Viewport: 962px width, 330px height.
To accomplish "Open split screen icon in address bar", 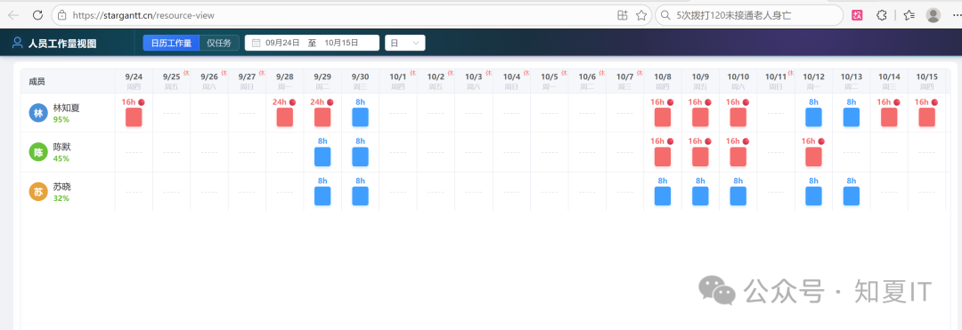I will pyautogui.click(x=622, y=15).
